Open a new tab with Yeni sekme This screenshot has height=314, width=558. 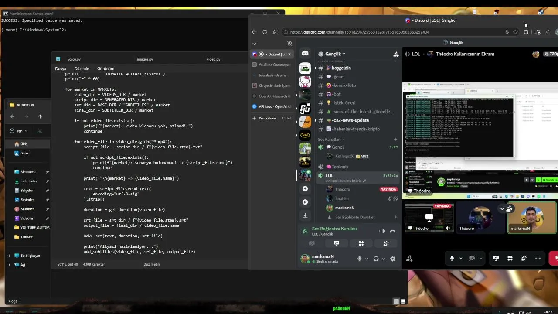tap(272, 118)
